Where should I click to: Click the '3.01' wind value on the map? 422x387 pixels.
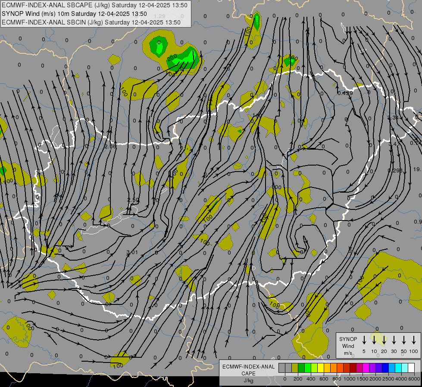tap(132, 252)
